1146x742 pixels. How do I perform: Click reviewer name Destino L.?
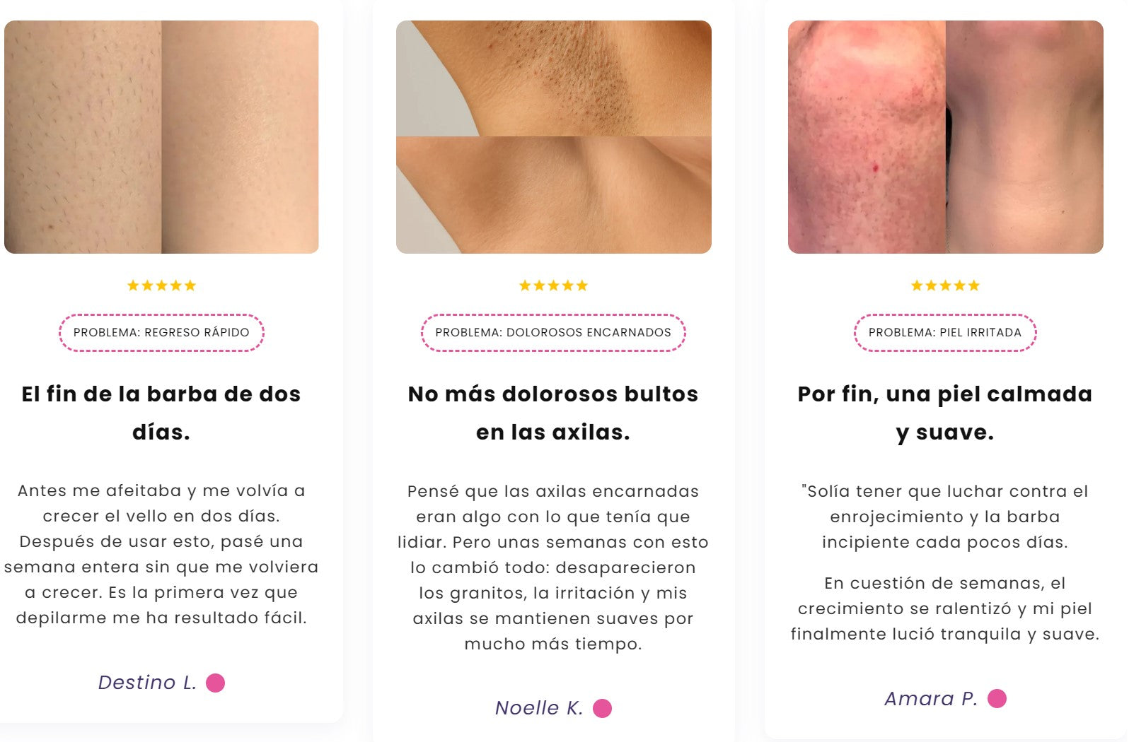tap(147, 683)
